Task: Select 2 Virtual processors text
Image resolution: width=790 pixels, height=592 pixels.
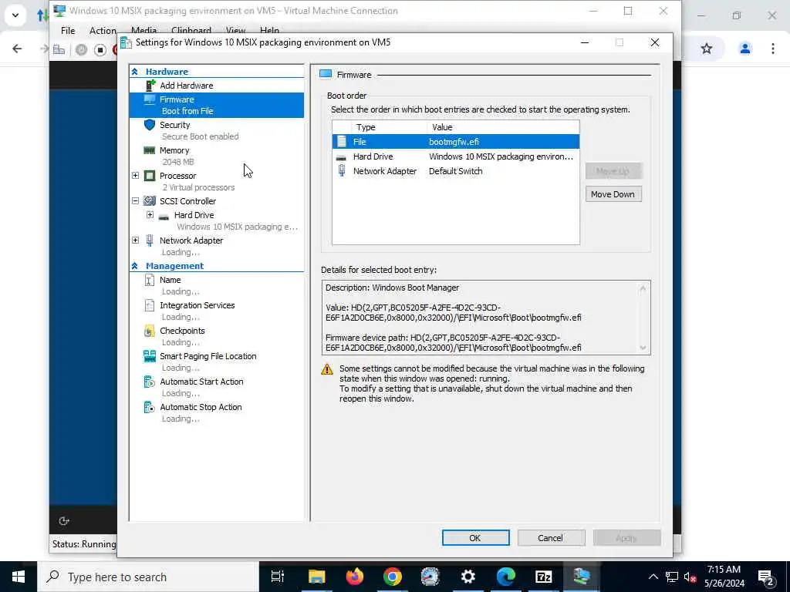Action: pyautogui.click(x=198, y=187)
